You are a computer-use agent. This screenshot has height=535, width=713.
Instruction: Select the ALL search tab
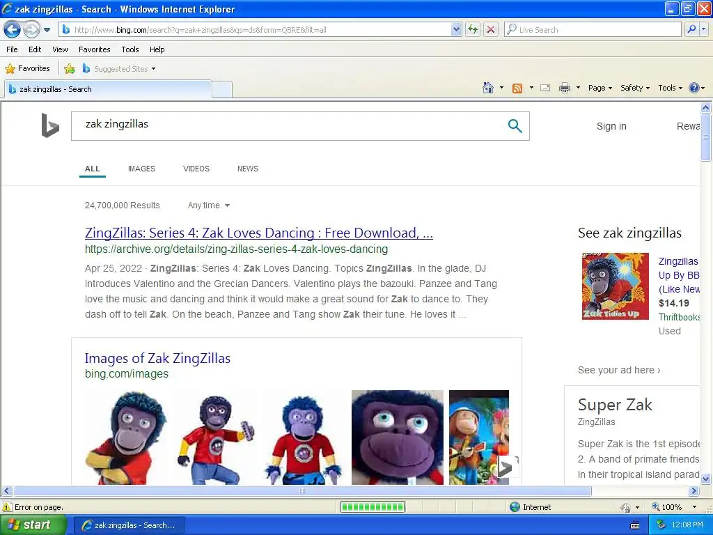point(93,169)
